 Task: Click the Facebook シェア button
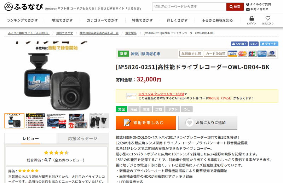pyautogui.click(x=254, y=44)
